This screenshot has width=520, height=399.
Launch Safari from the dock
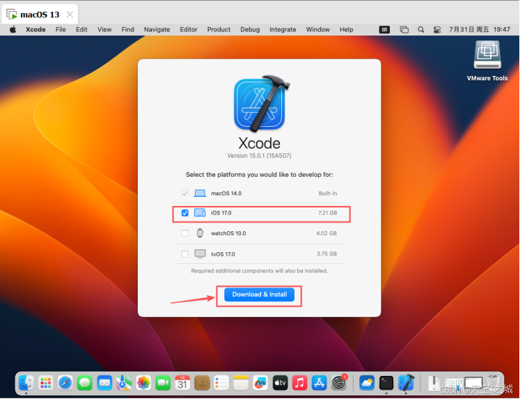65,383
